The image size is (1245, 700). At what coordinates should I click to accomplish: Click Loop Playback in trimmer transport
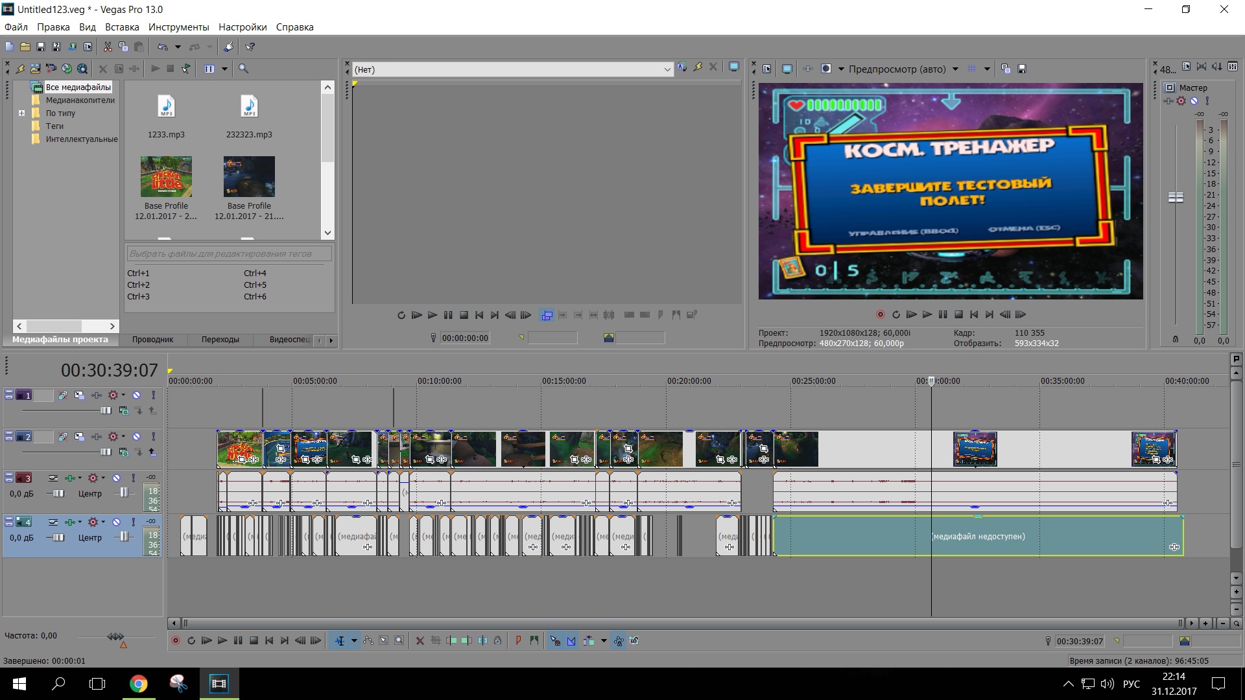coord(401,315)
